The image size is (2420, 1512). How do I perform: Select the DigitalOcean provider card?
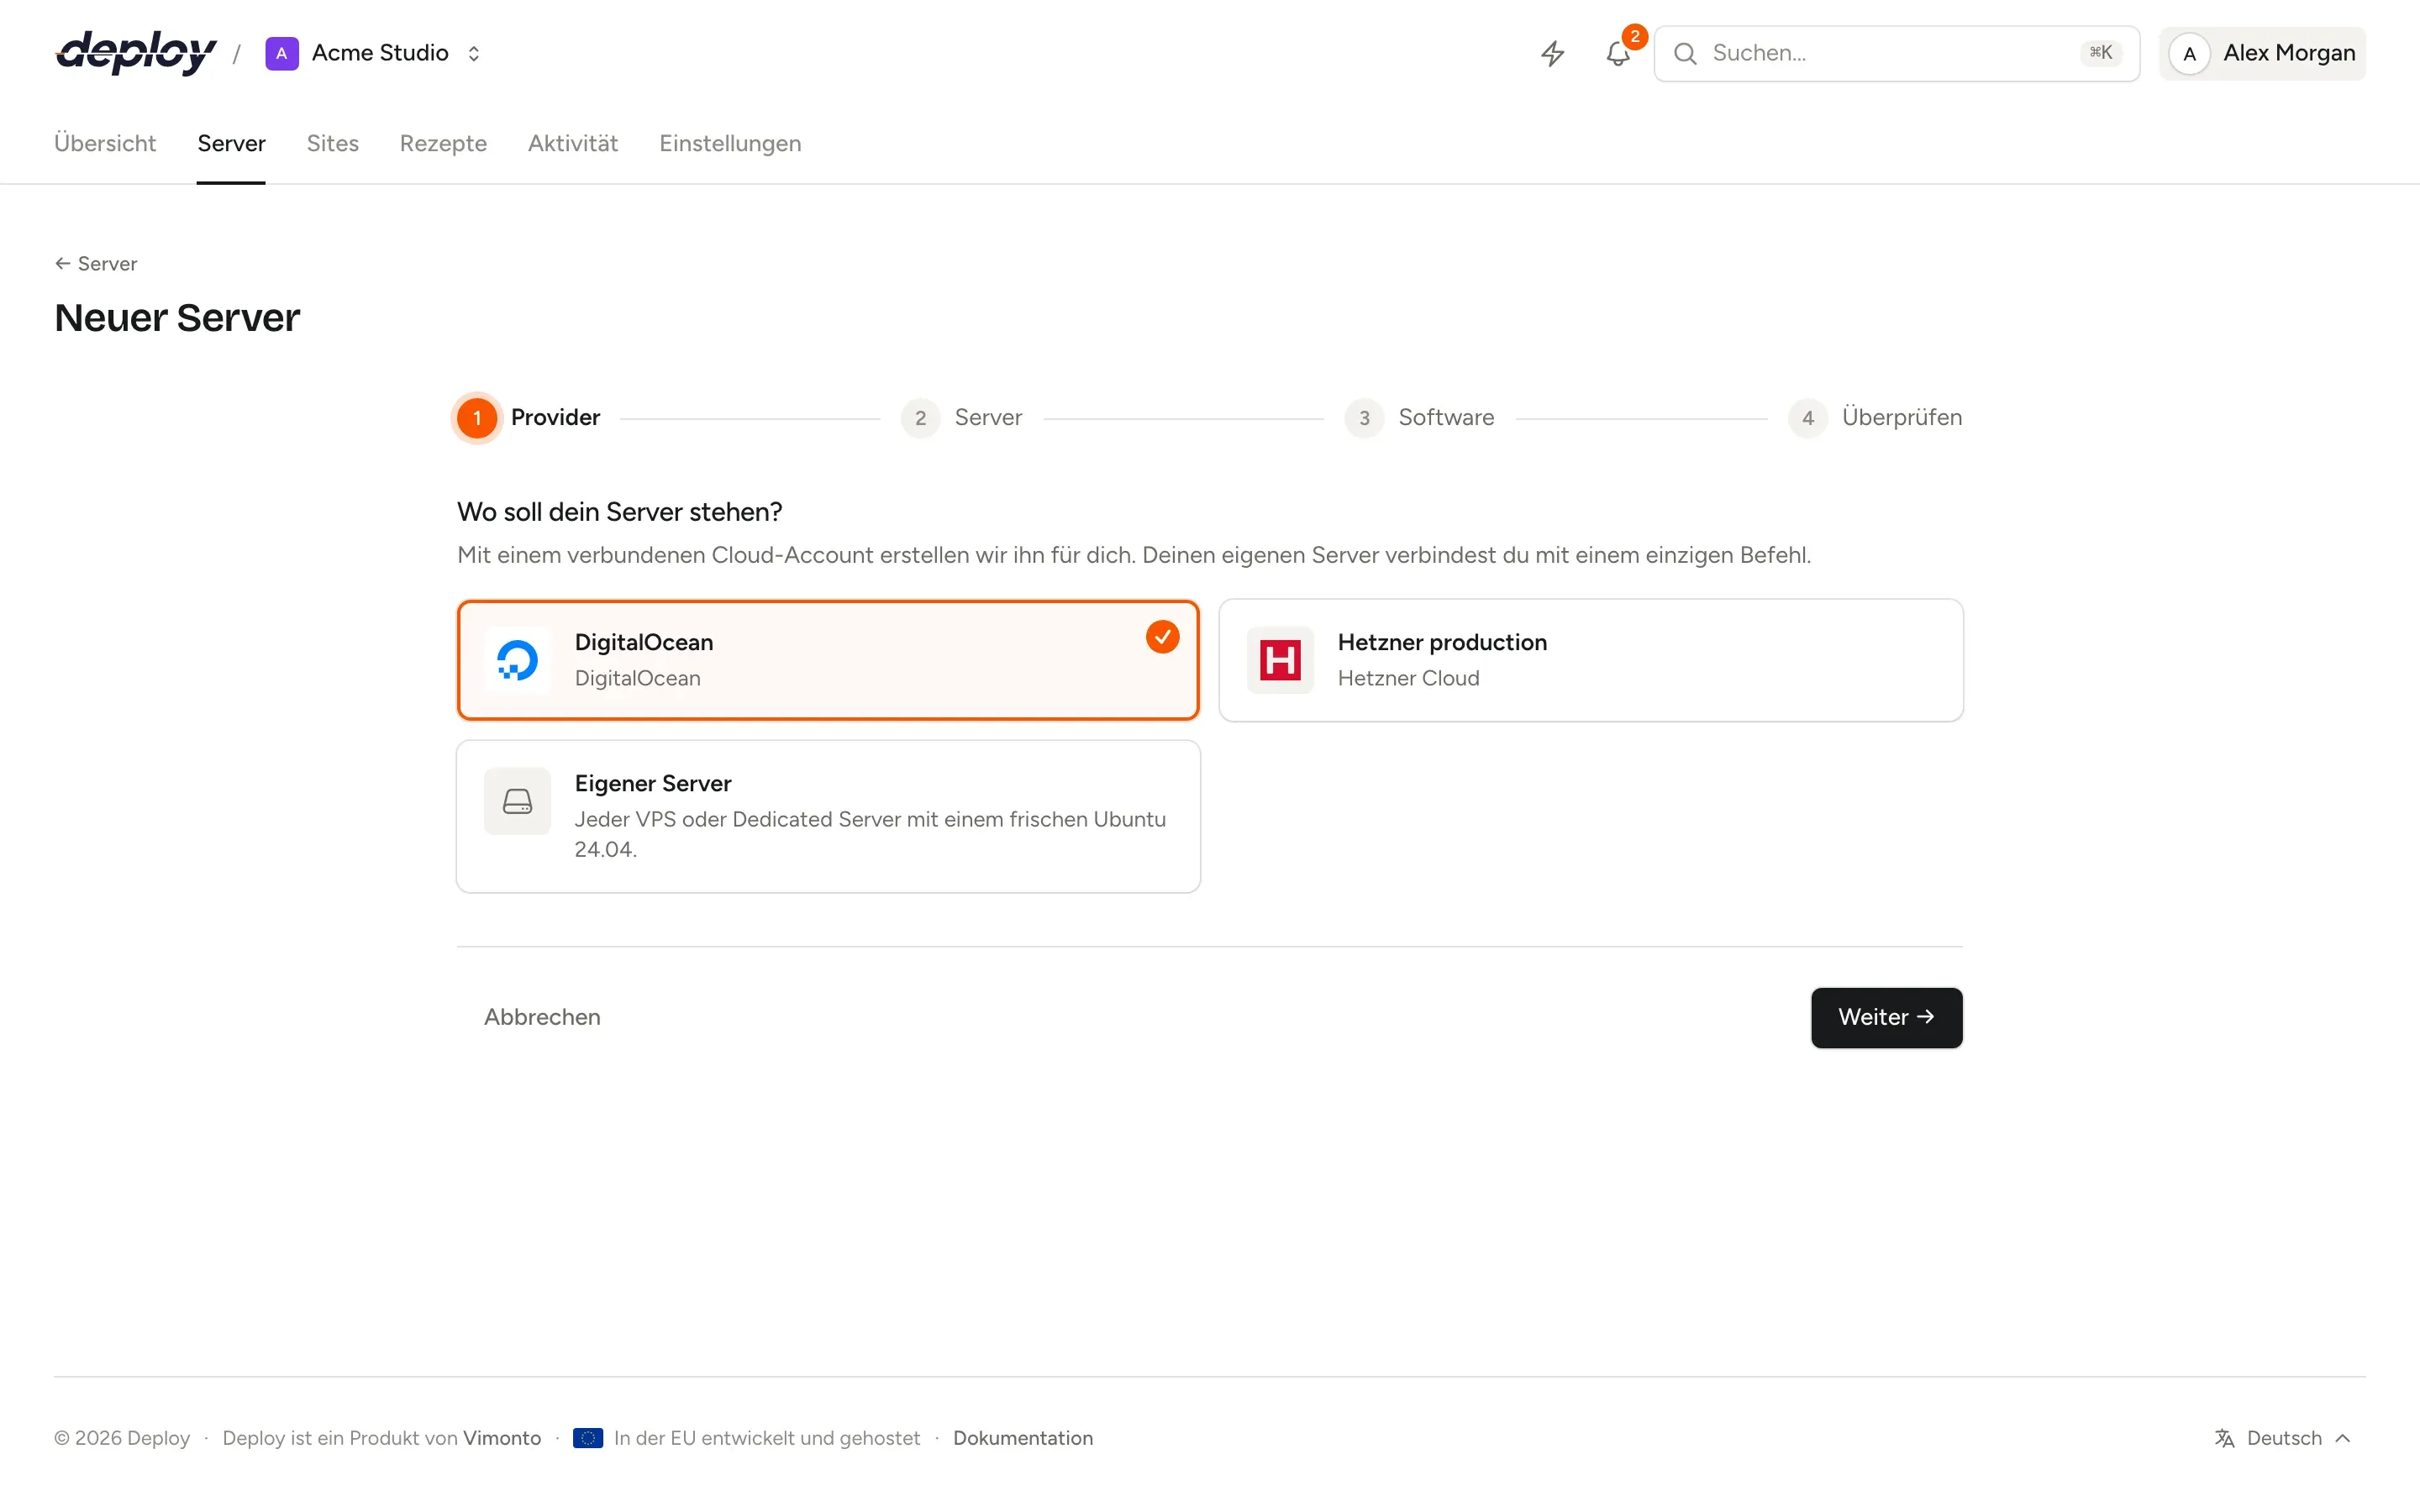point(828,660)
